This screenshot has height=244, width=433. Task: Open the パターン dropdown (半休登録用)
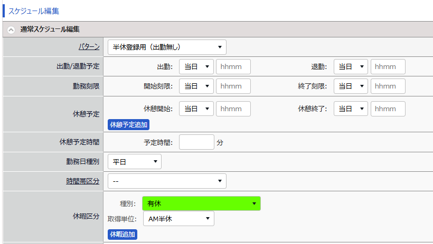(167, 47)
